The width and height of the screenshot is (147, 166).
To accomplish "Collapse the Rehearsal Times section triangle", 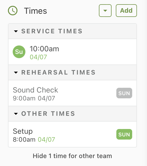I will click(x=16, y=72).
